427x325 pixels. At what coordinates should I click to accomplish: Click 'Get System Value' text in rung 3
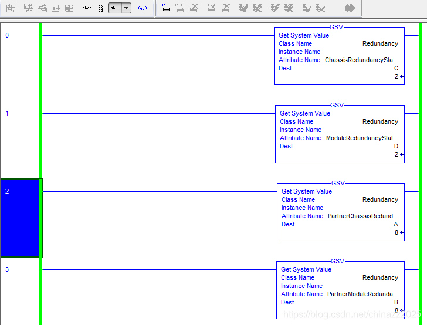point(306,269)
